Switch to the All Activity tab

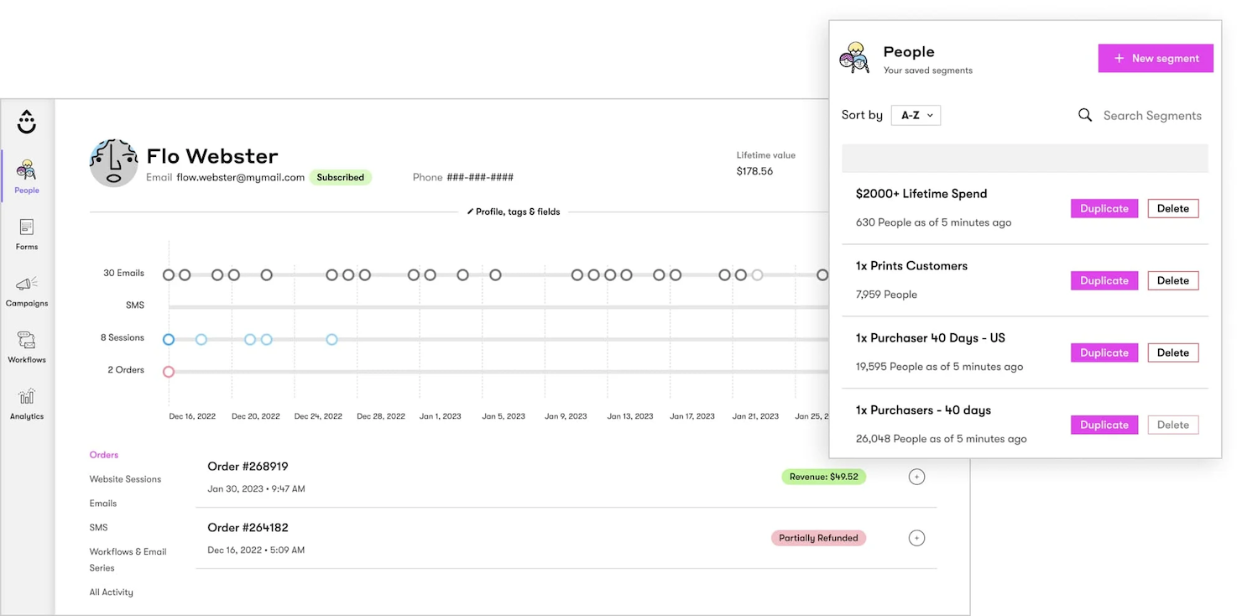pos(111,592)
